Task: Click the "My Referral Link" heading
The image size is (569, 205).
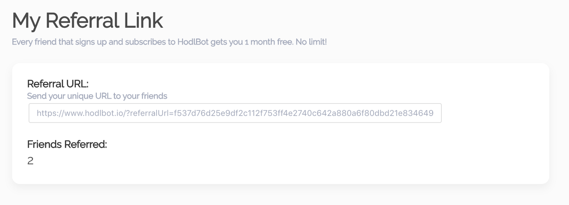Action: tap(87, 21)
